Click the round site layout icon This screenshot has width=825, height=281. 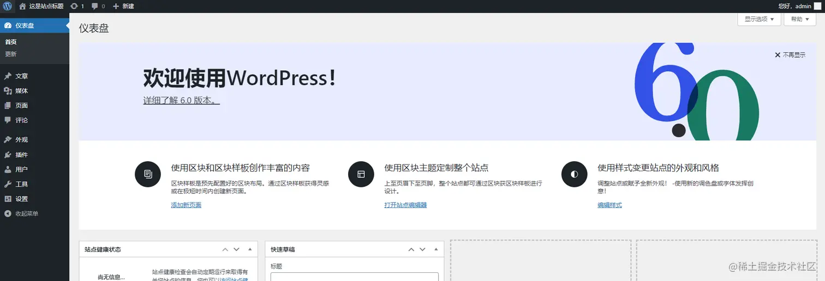pos(361,174)
